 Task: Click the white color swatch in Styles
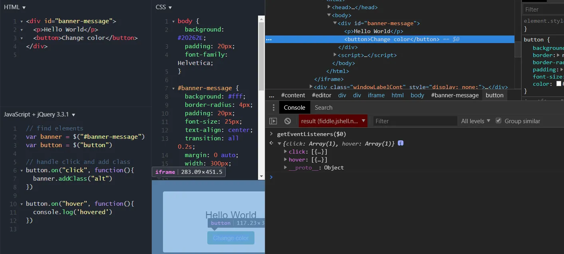click(x=558, y=84)
